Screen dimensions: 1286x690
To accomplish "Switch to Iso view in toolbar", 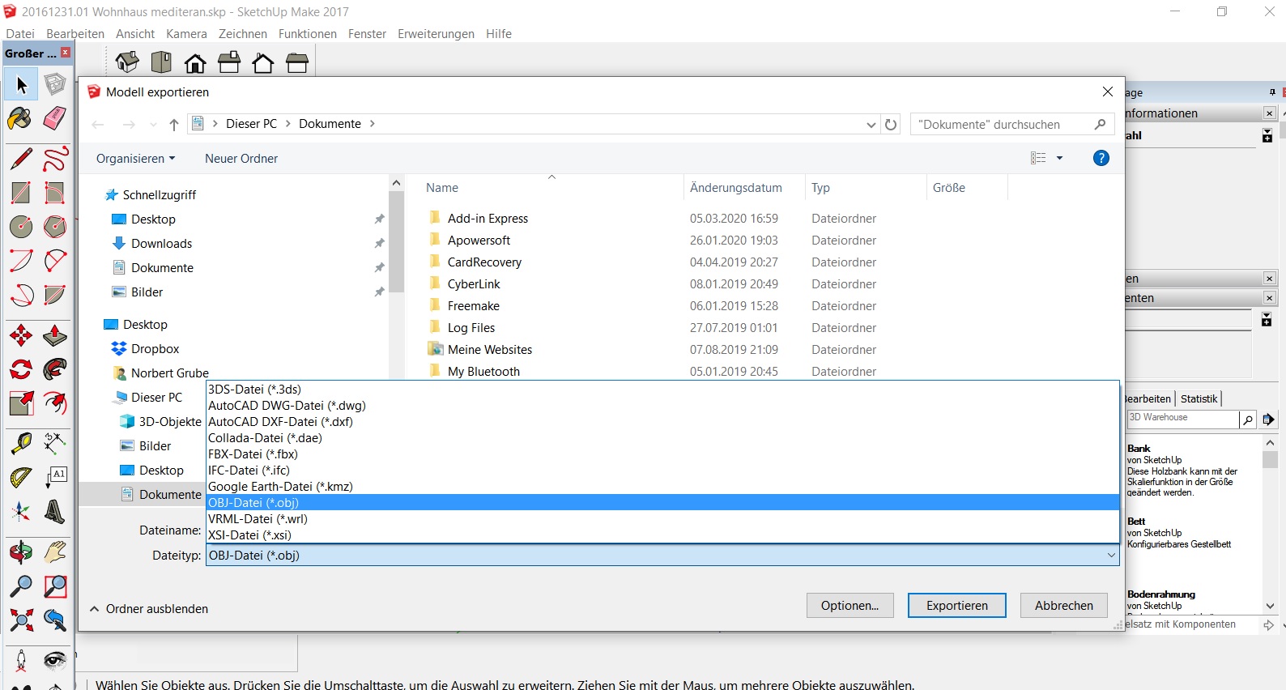I will [x=127, y=62].
